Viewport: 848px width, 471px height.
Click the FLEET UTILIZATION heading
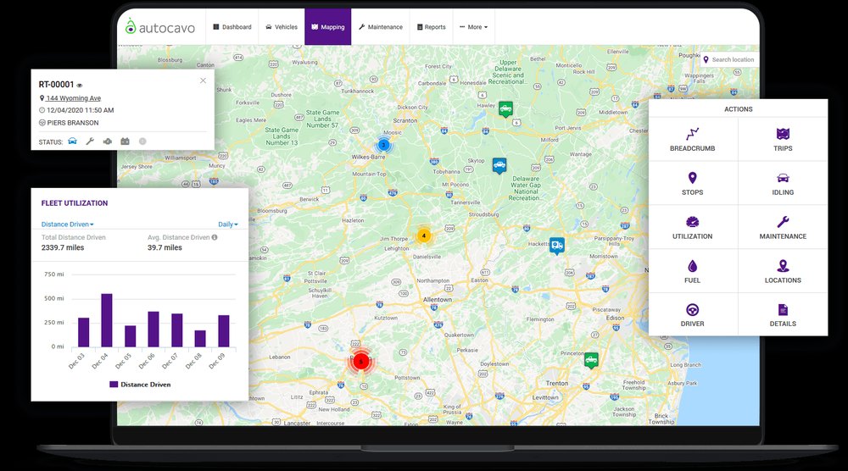tap(75, 203)
